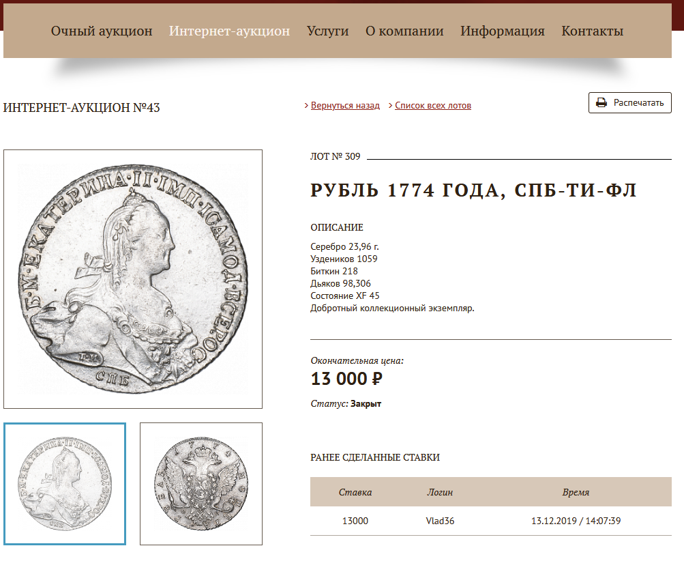
Task: Click the lot title Рубль 1774 года
Action: [473, 190]
